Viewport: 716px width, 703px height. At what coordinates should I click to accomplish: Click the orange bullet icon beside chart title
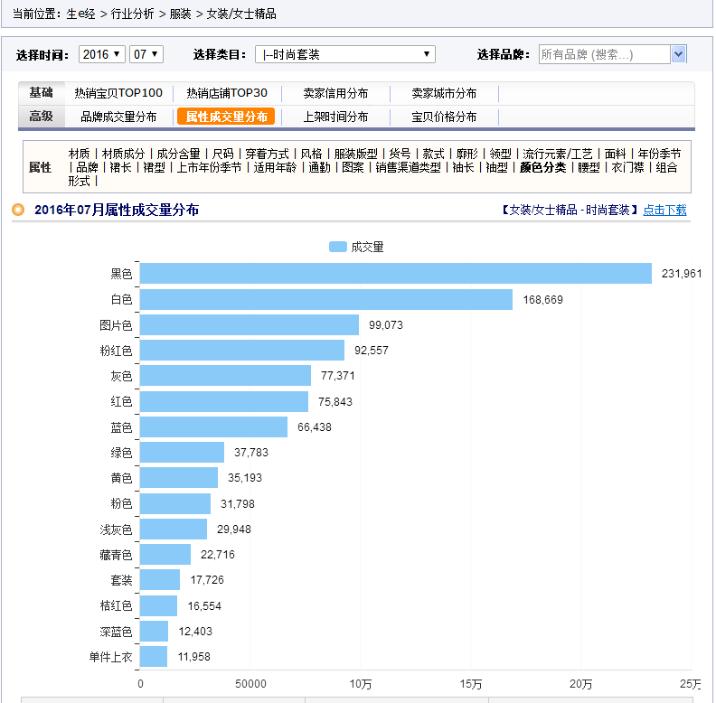18,210
